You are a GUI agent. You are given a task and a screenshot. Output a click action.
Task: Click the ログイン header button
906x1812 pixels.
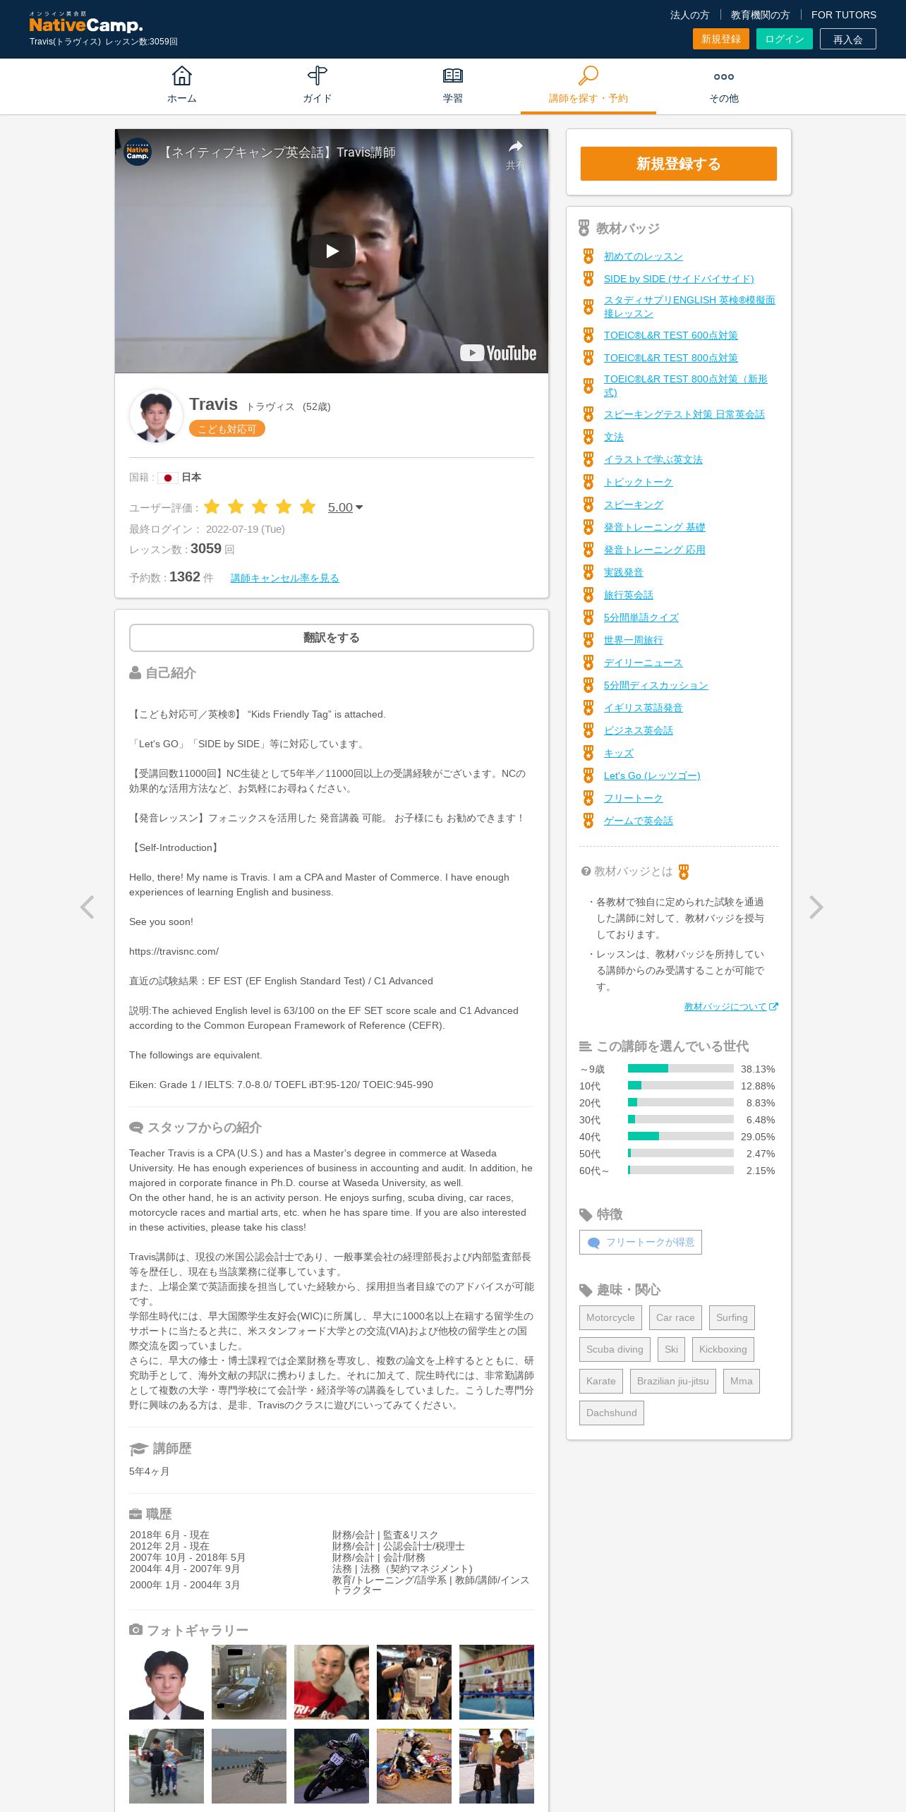tap(785, 39)
